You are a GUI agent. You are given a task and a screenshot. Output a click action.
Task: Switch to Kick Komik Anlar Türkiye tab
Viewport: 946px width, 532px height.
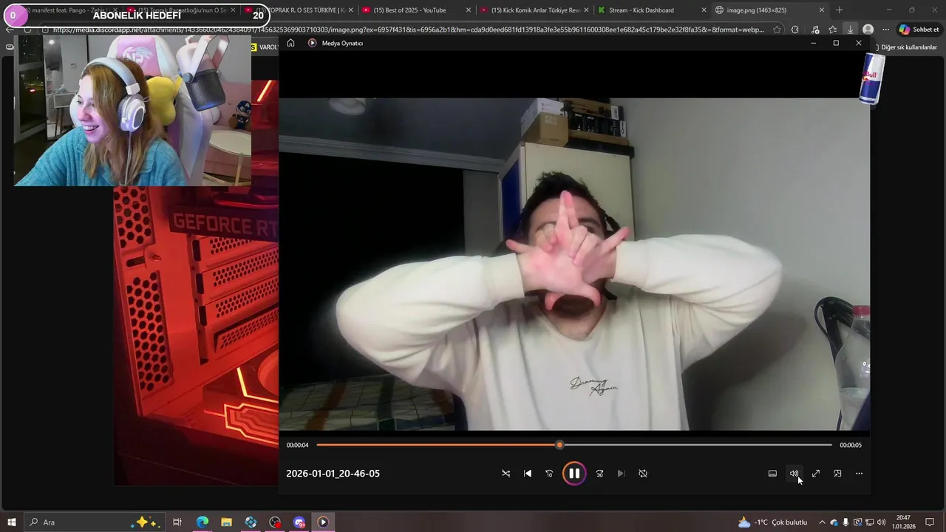click(534, 10)
